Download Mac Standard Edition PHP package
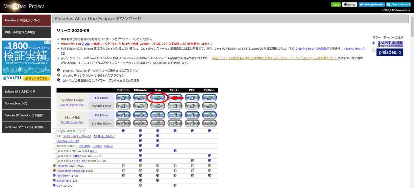This screenshot has height=188, width=414. click(192, 123)
